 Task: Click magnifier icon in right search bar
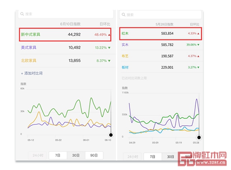(123, 15)
